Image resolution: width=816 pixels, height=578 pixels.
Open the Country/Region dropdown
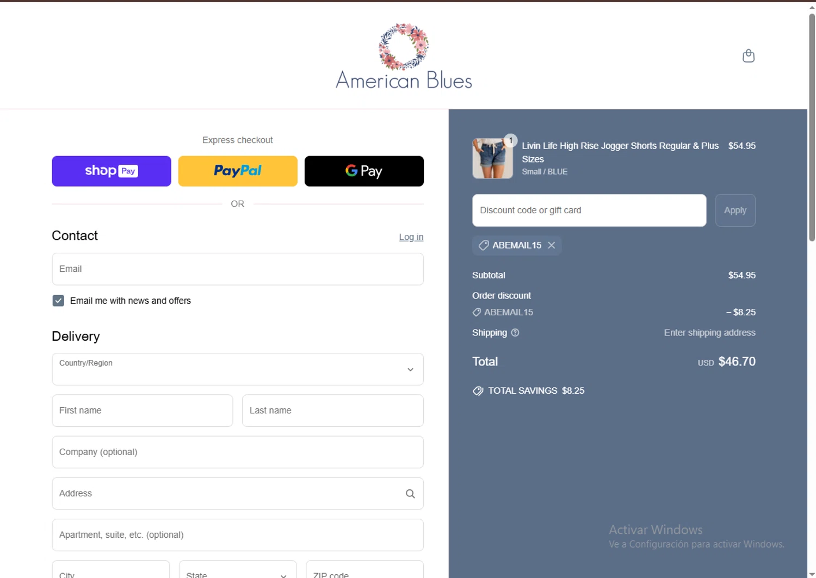(x=238, y=369)
